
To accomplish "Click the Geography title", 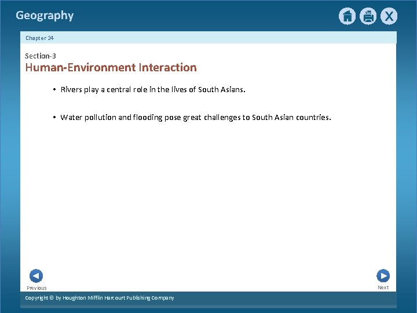I will [45, 16].
